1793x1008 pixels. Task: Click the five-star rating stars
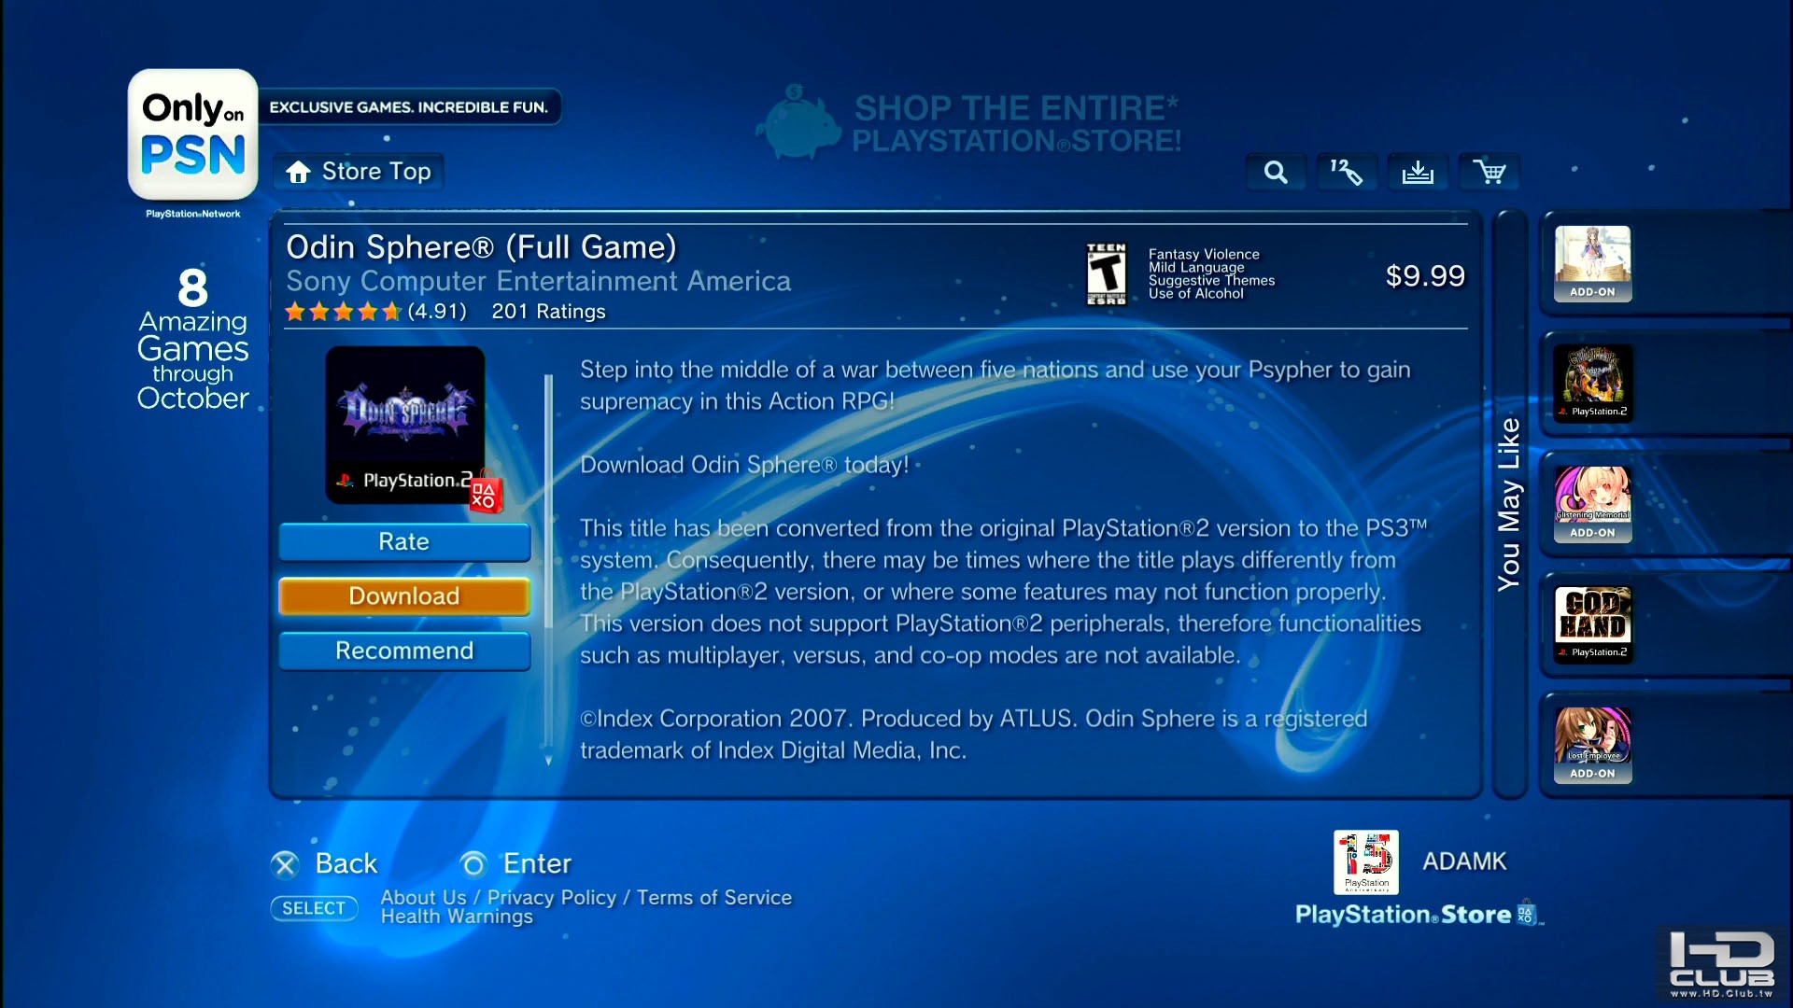[344, 312]
